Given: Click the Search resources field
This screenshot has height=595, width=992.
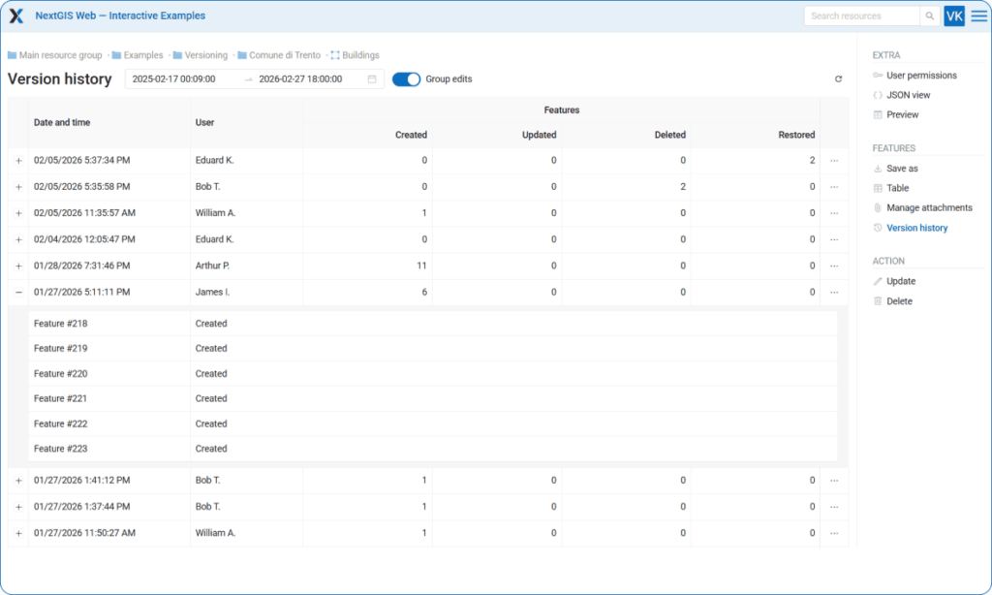Looking at the screenshot, I should pos(861,16).
